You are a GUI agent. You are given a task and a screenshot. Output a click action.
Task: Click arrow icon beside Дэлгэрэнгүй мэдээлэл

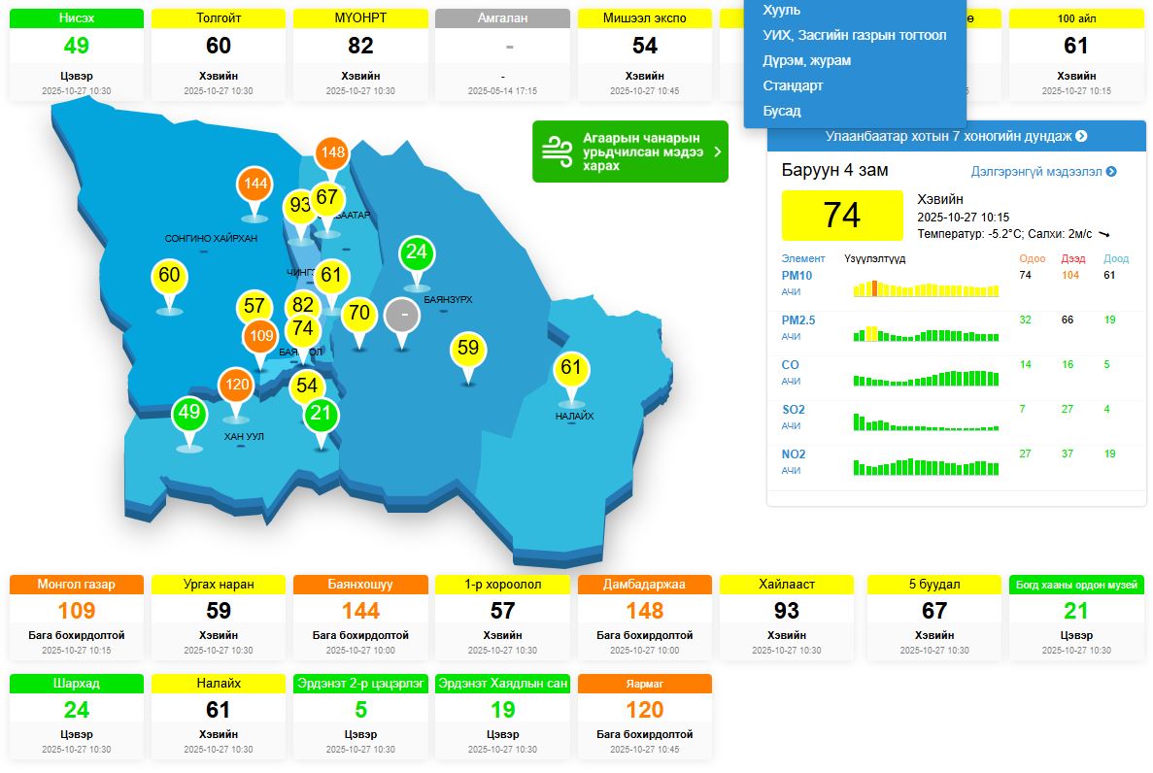pos(1111,172)
